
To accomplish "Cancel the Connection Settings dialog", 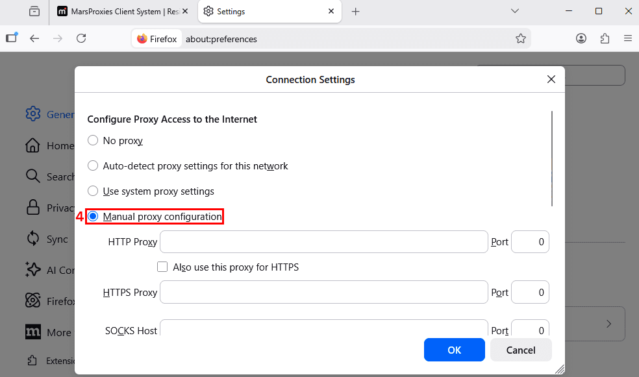I will (x=521, y=350).
